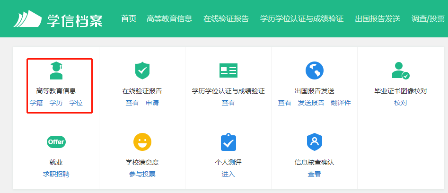Image resolution: width=448 pixels, height=193 pixels.
Task: Click the yellow smiley 学校满意度 icon
Action: [142, 142]
